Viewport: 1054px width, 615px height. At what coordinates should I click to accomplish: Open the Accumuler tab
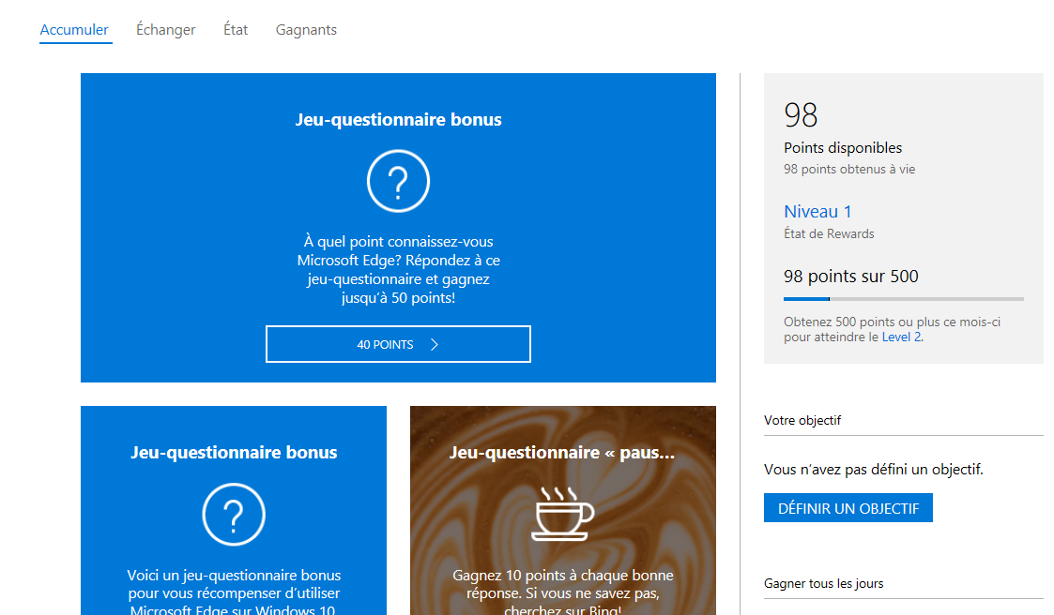pyautogui.click(x=74, y=30)
